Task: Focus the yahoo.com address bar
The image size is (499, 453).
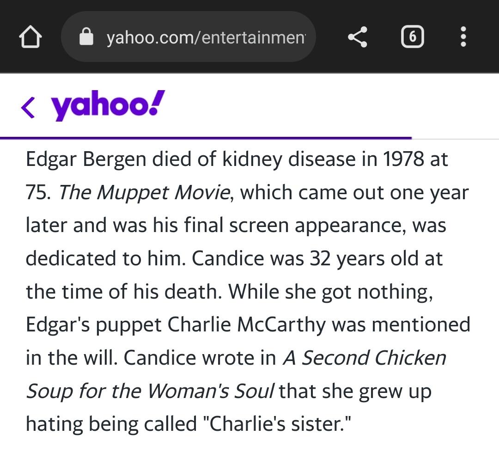Action: (x=206, y=37)
